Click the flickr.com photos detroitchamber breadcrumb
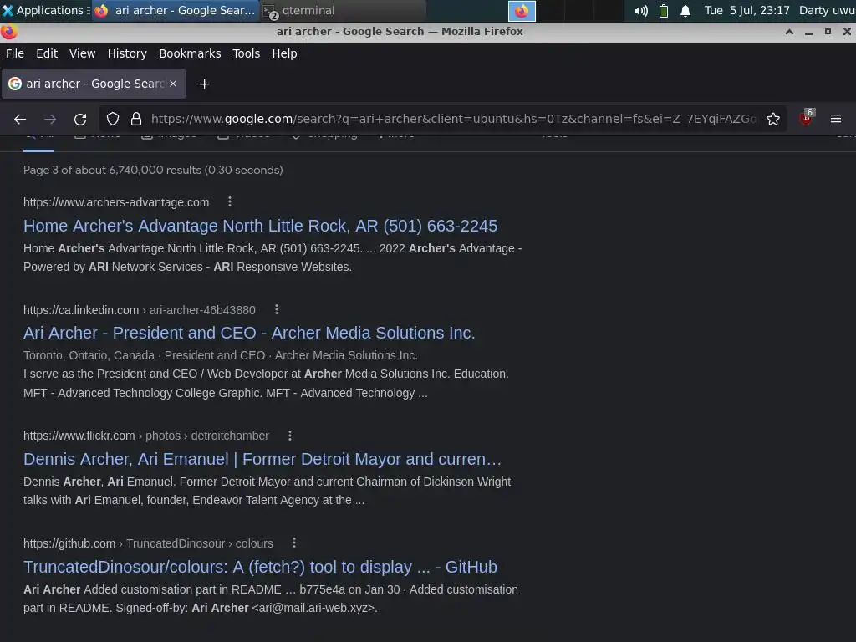The height and width of the screenshot is (642, 856). point(146,435)
